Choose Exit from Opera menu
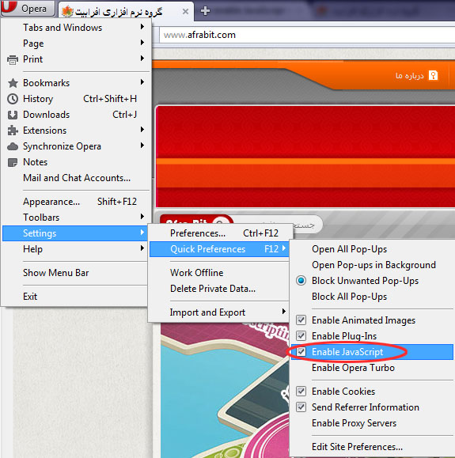The width and height of the screenshot is (455, 458). (74, 297)
